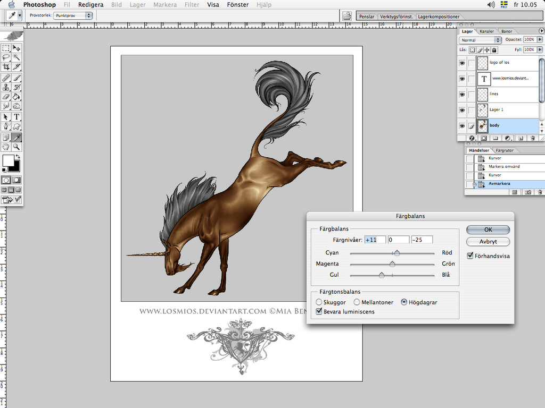The height and width of the screenshot is (408, 545).
Task: Open the Eyedropper tool preset picker
Action: [x=20, y=15]
